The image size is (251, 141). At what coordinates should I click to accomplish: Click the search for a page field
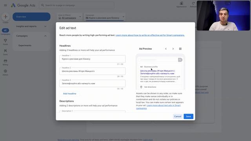tap(77, 5)
